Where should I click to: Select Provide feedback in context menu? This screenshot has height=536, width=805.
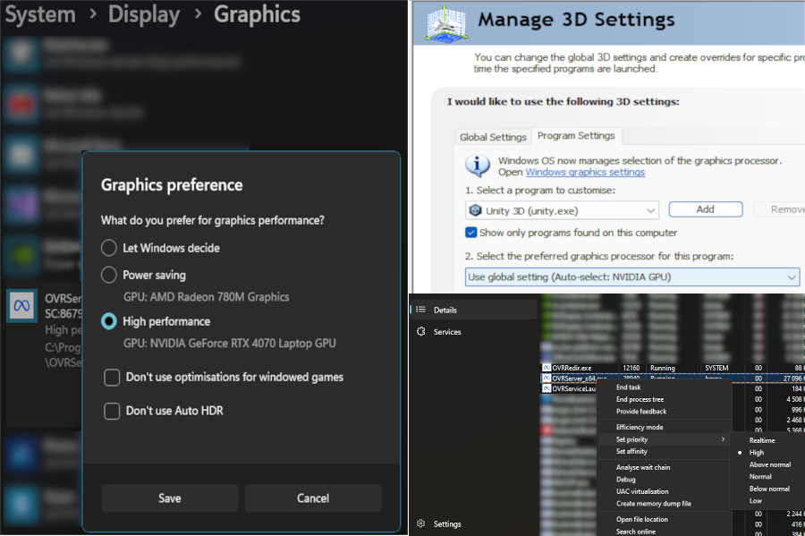tap(641, 412)
